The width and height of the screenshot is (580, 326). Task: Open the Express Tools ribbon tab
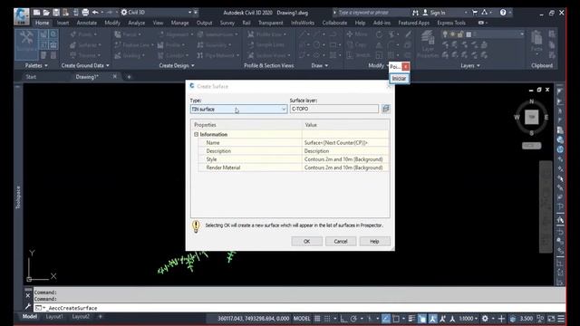click(x=451, y=23)
